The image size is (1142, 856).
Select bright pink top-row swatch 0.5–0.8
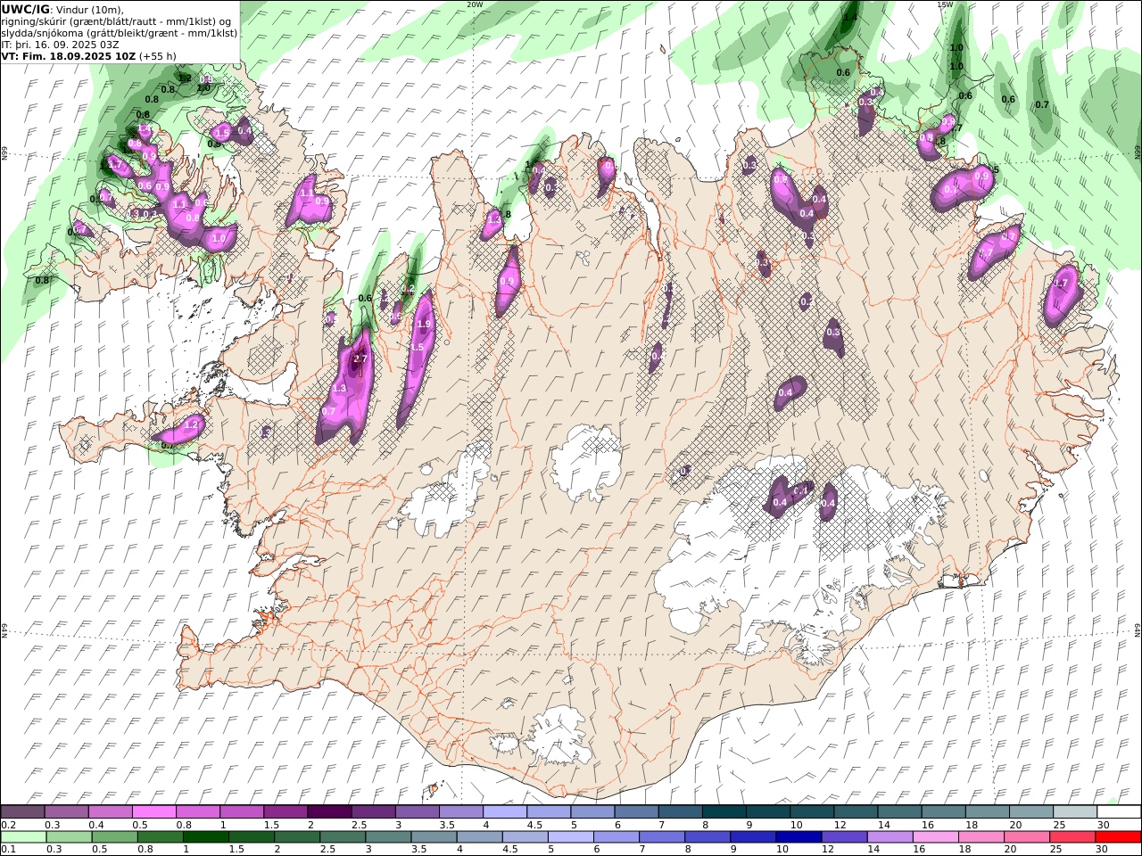tap(153, 811)
